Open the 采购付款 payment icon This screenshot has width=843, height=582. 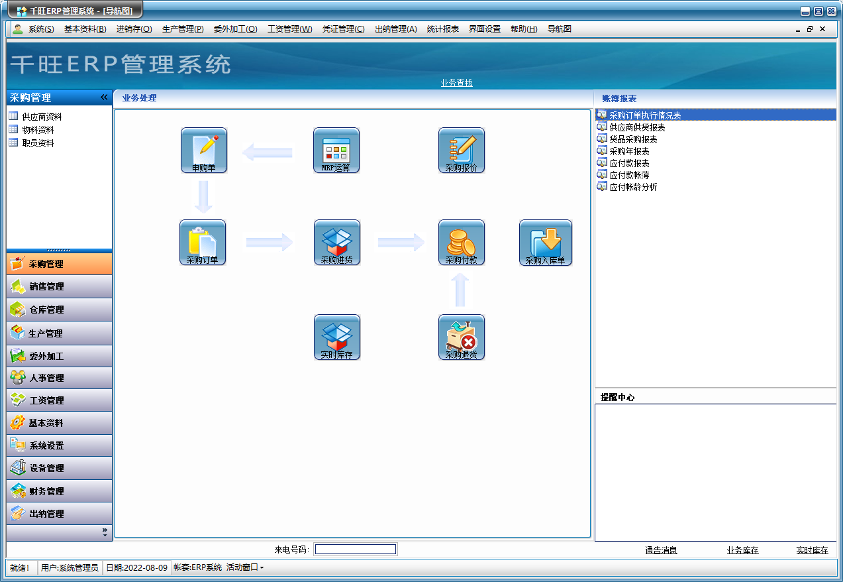point(462,243)
